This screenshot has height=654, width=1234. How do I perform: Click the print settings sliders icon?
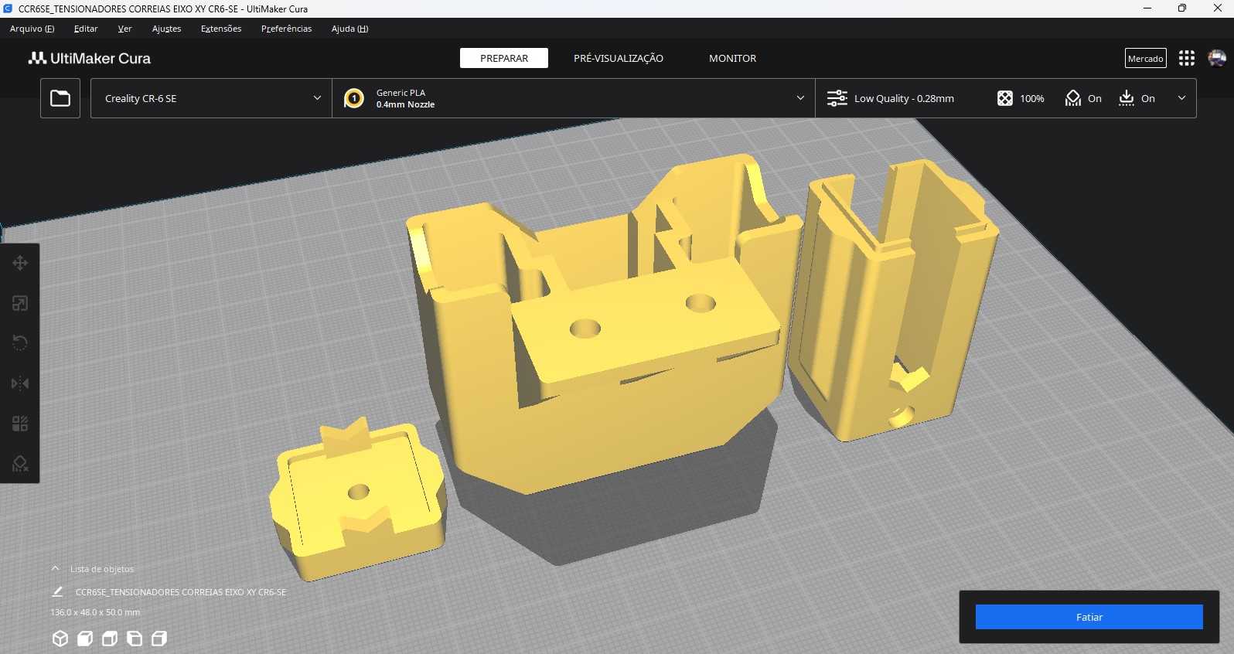837,98
